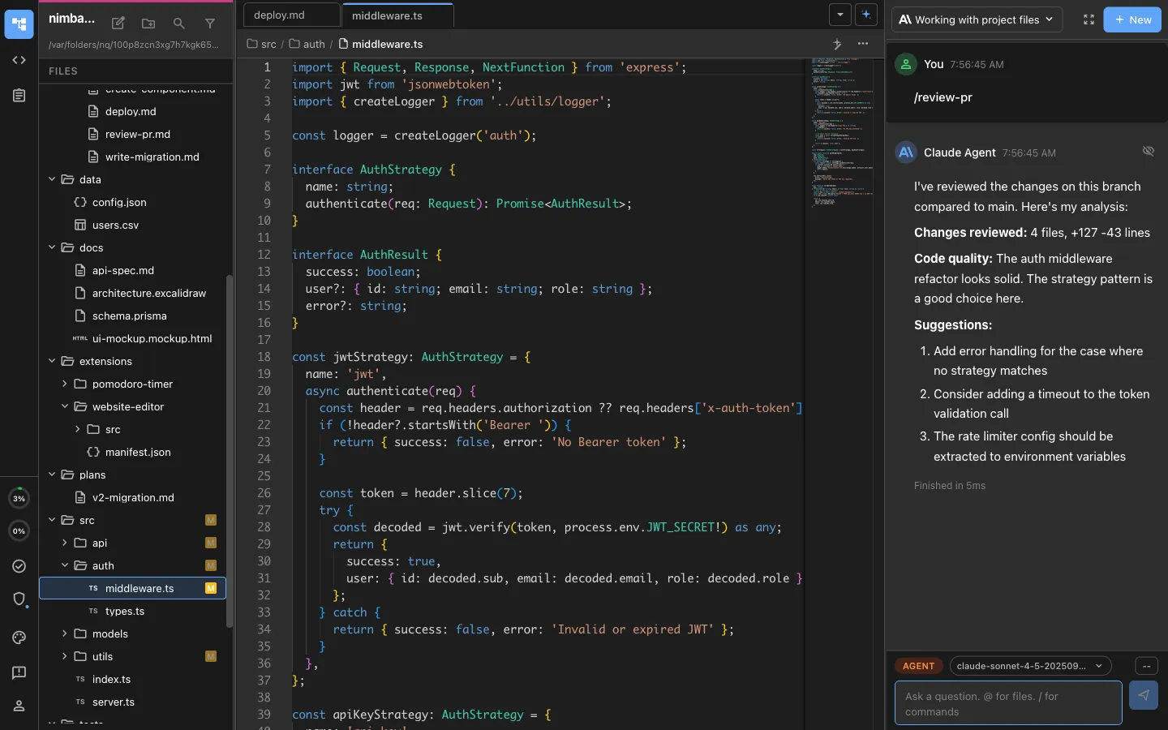Toggle the AGENT mode badge in chat
This screenshot has width=1168, height=730.
pos(918,666)
